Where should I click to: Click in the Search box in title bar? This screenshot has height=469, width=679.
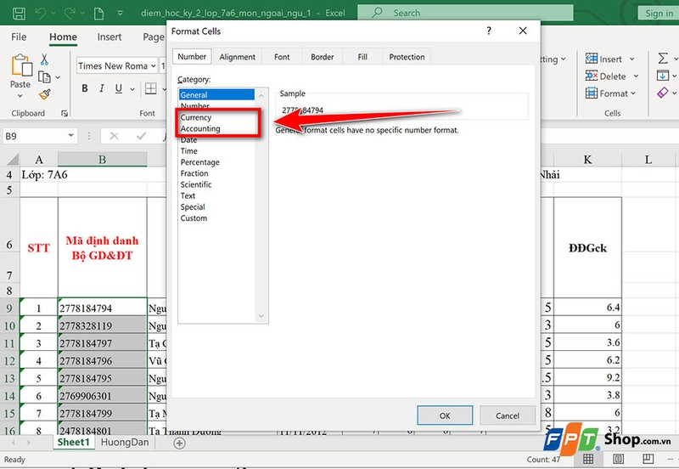(465, 13)
